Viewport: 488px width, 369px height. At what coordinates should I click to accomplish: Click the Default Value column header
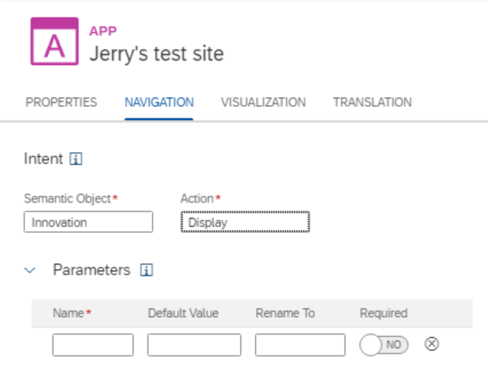(x=183, y=313)
